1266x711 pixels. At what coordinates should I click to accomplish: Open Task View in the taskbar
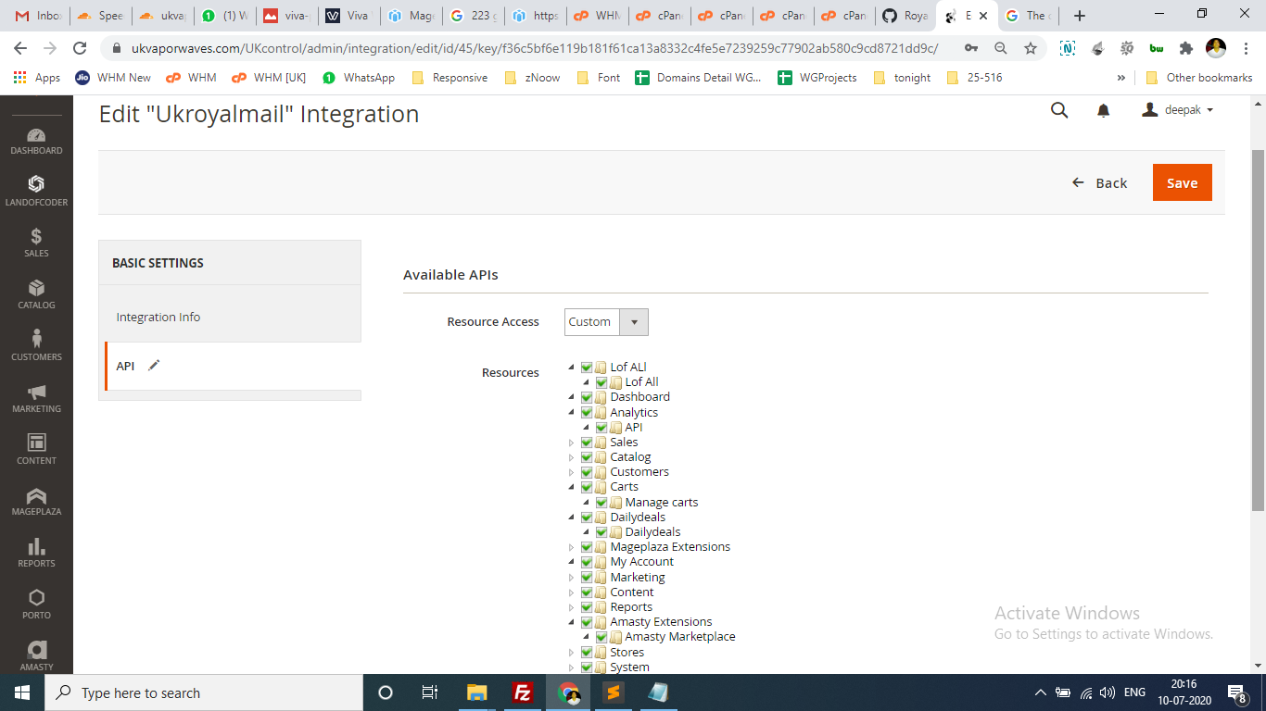430,692
